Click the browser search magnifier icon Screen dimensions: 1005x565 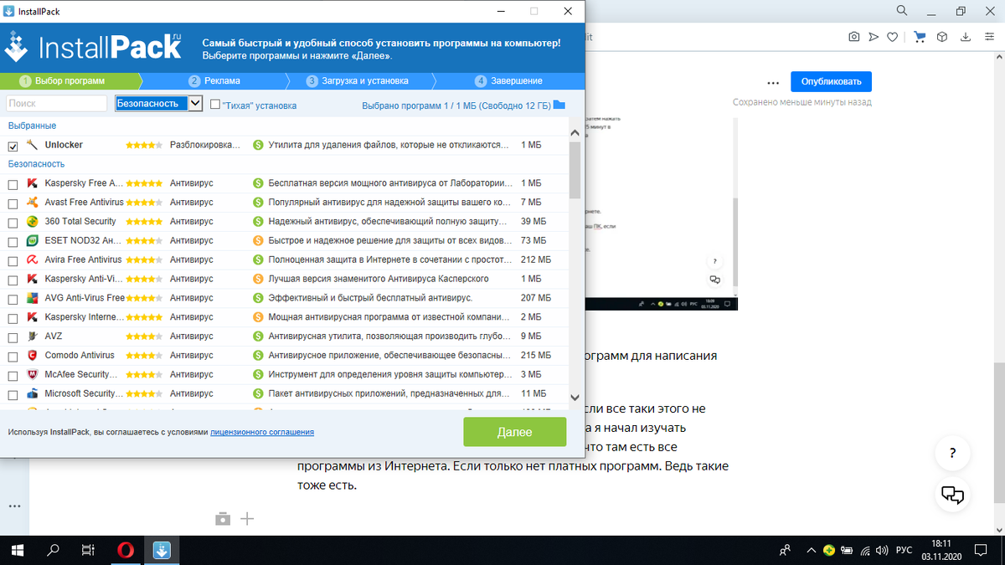click(902, 11)
